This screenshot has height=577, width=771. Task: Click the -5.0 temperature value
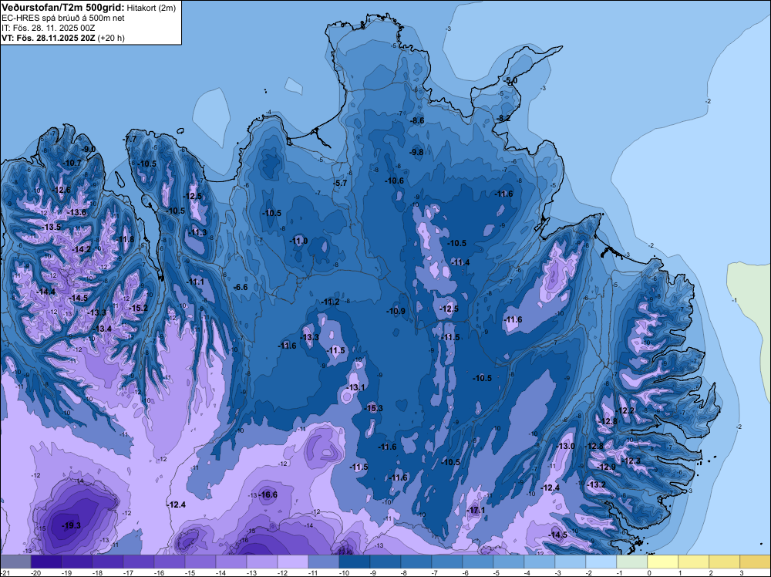pos(510,80)
